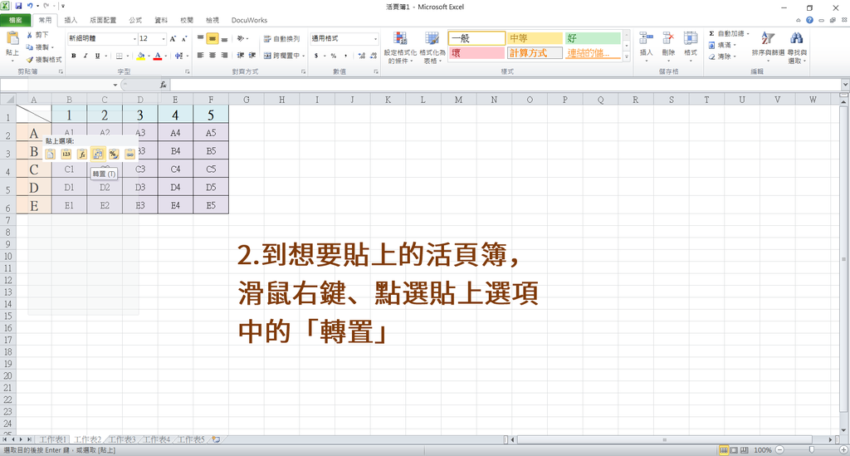Choose the Transpose paste option icon
Image resolution: width=850 pixels, height=456 pixels.
coord(98,154)
